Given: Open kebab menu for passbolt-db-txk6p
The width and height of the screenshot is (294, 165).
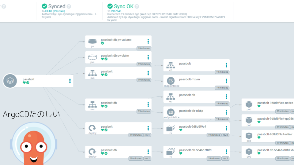Looking at the screenshot, I should click(x=226, y=112).
